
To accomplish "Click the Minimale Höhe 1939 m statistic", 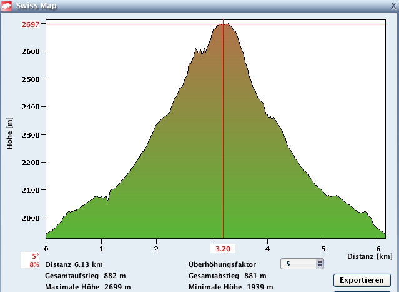I will point(230,287).
